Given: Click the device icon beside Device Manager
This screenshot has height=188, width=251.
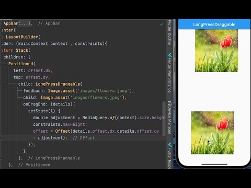Looking at the screenshot, I should (169, 103).
